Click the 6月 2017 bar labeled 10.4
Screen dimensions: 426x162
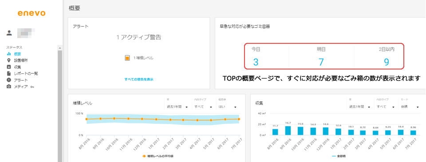click(400, 132)
